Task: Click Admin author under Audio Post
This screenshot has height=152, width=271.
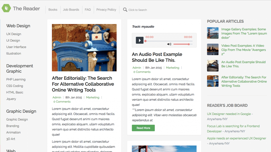Action: point(137,68)
